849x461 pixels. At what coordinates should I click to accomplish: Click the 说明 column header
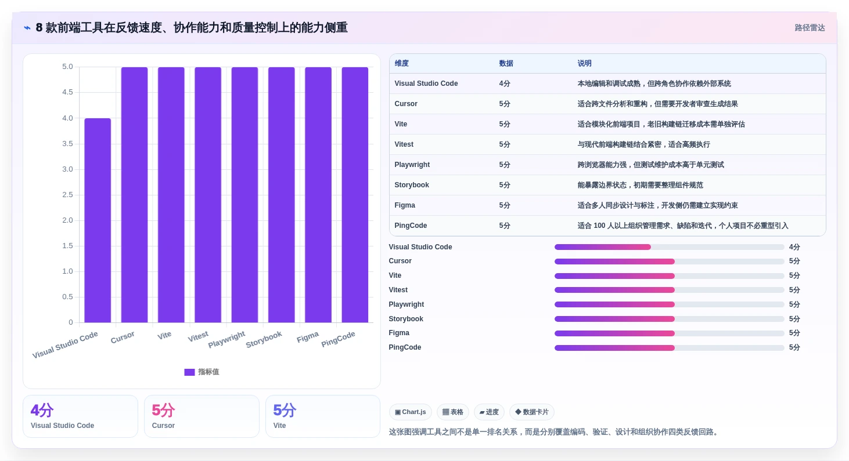point(584,64)
